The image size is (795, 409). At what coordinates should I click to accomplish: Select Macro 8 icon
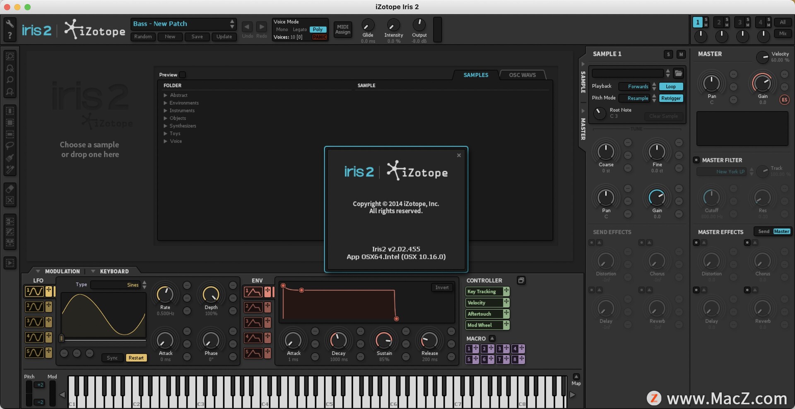(515, 359)
